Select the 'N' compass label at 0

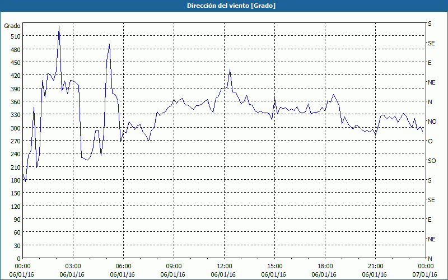tap(430, 259)
